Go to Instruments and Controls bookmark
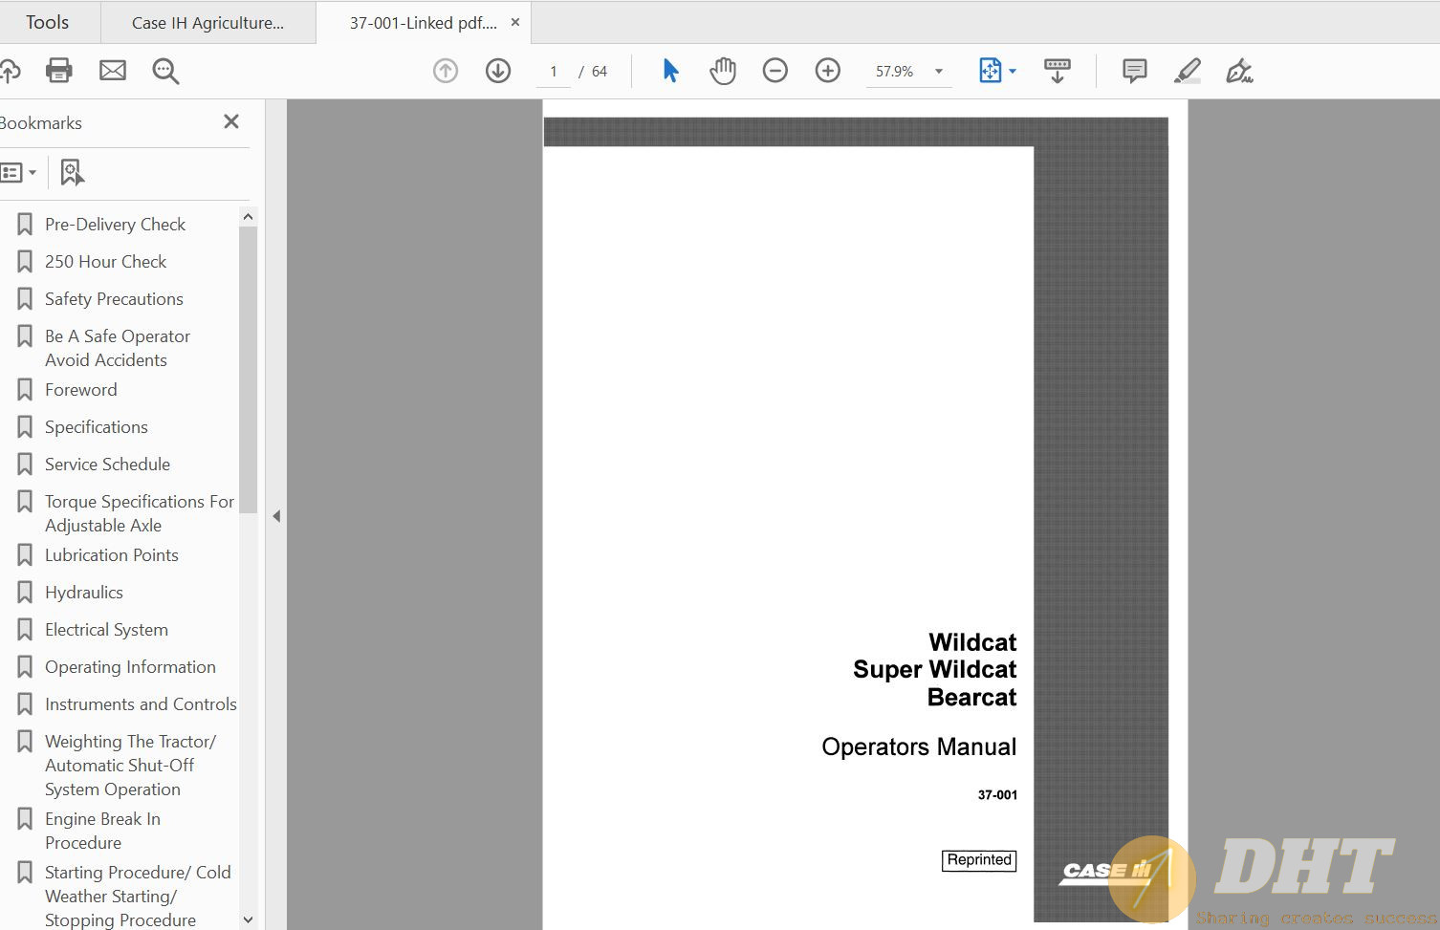1440x930 pixels. tap(141, 704)
